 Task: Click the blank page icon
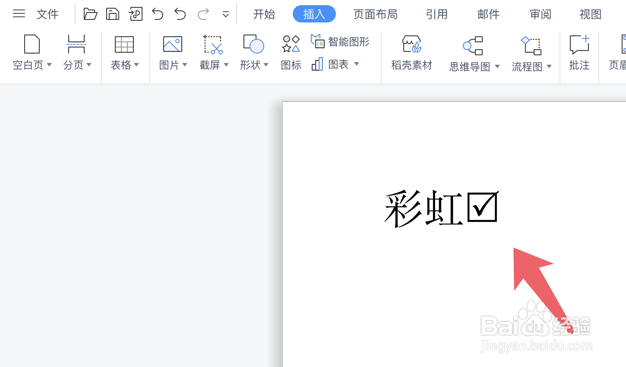[x=32, y=44]
